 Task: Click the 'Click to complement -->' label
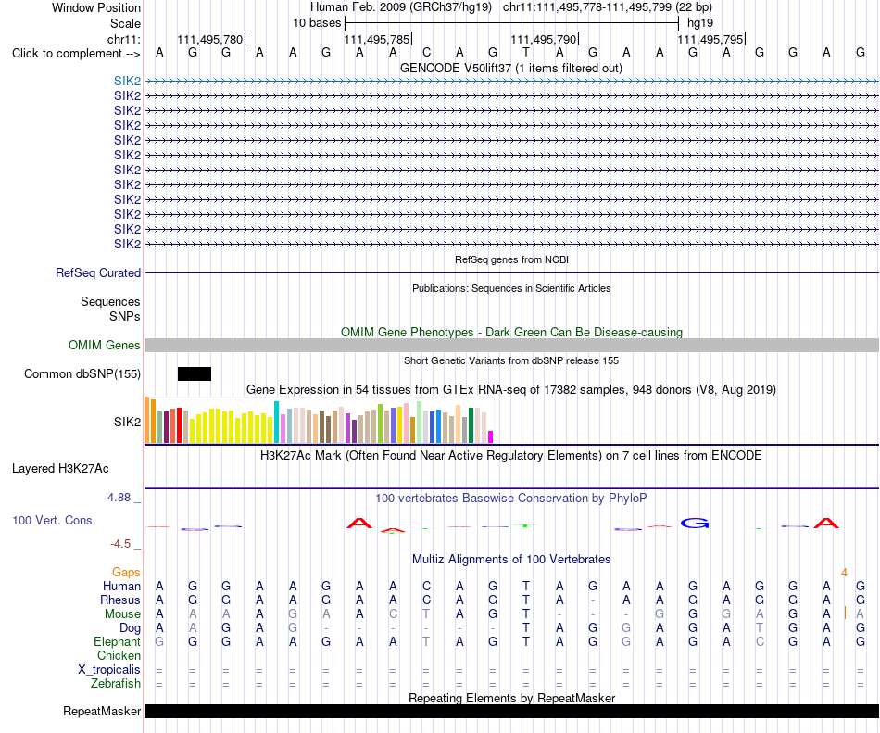[76, 54]
